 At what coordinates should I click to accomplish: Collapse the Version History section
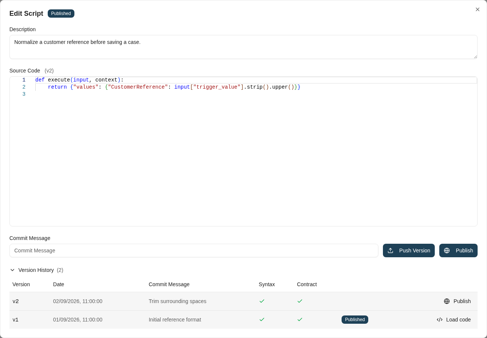point(12,270)
